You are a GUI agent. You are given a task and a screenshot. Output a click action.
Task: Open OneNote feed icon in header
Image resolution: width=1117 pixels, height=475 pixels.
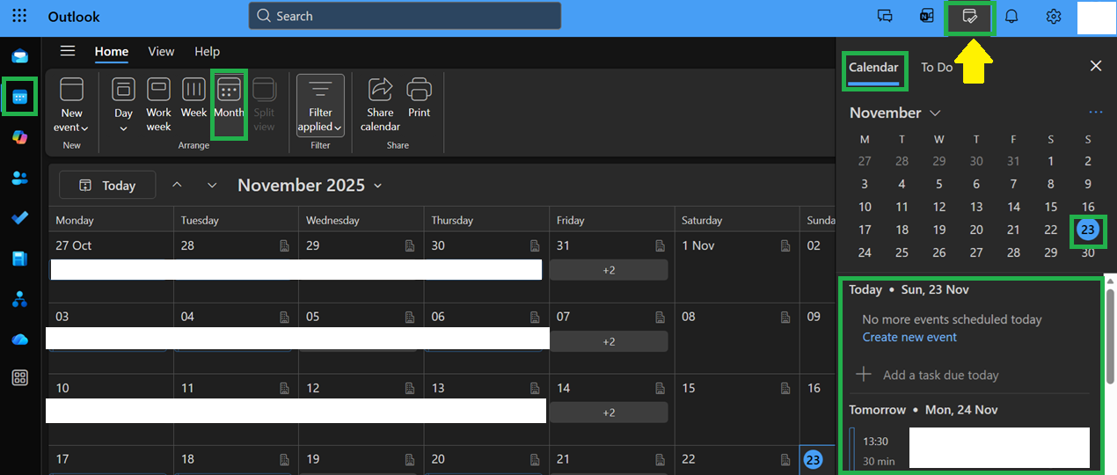point(927,16)
